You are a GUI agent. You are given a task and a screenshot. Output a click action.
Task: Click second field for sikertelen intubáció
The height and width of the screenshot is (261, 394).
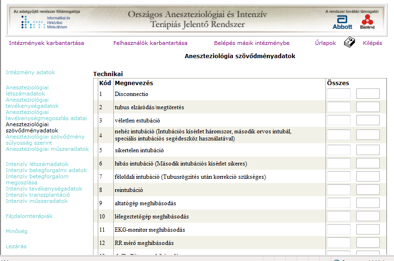368,150
